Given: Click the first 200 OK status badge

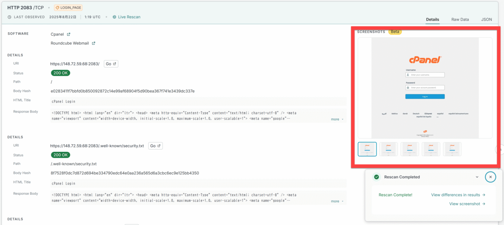Looking at the screenshot, I should coord(60,73).
